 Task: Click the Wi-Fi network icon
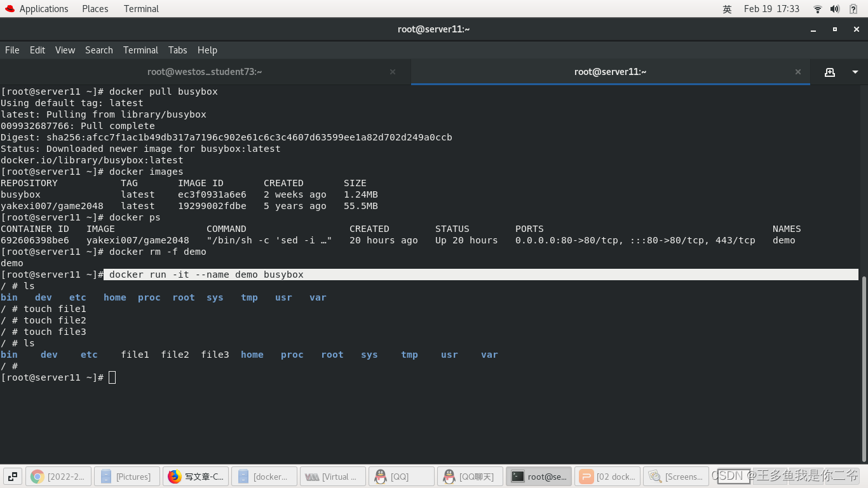(x=818, y=9)
